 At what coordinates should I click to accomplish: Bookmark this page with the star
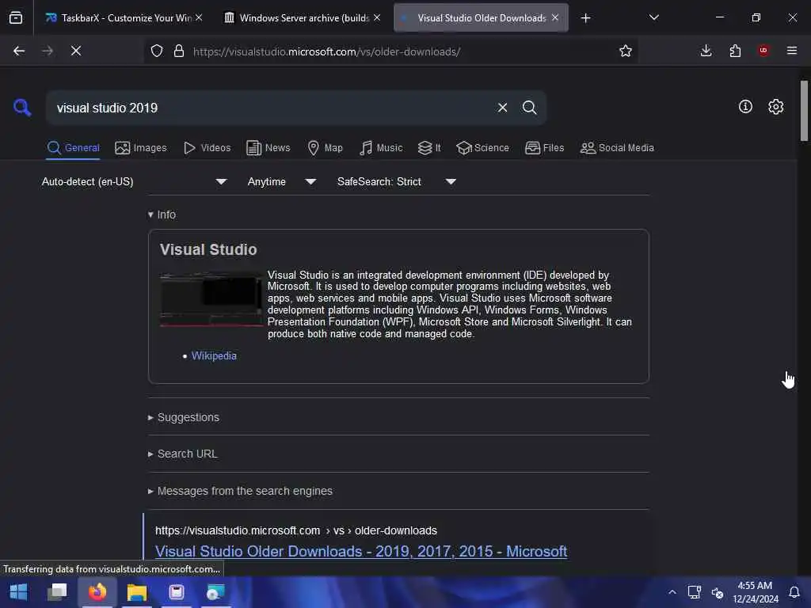(x=626, y=51)
